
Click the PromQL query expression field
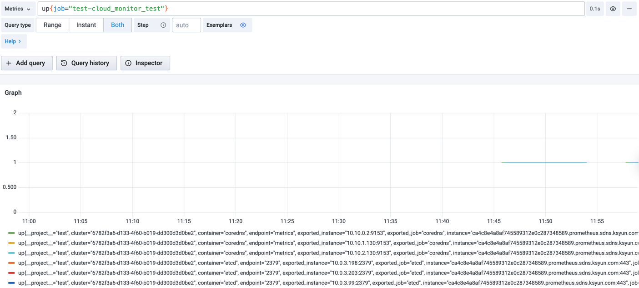coord(309,9)
